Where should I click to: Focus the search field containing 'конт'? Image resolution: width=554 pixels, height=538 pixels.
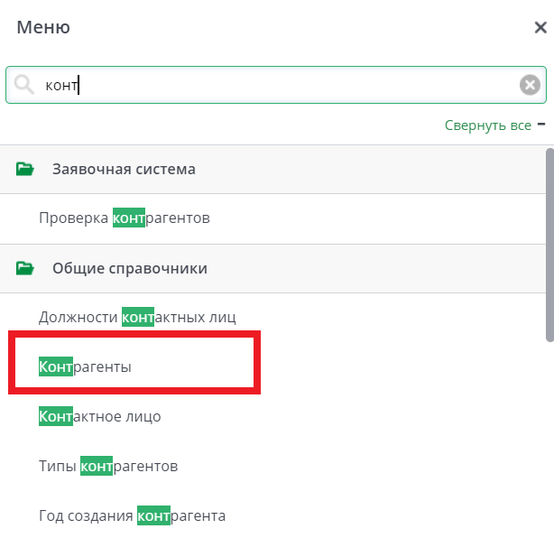pos(271,85)
